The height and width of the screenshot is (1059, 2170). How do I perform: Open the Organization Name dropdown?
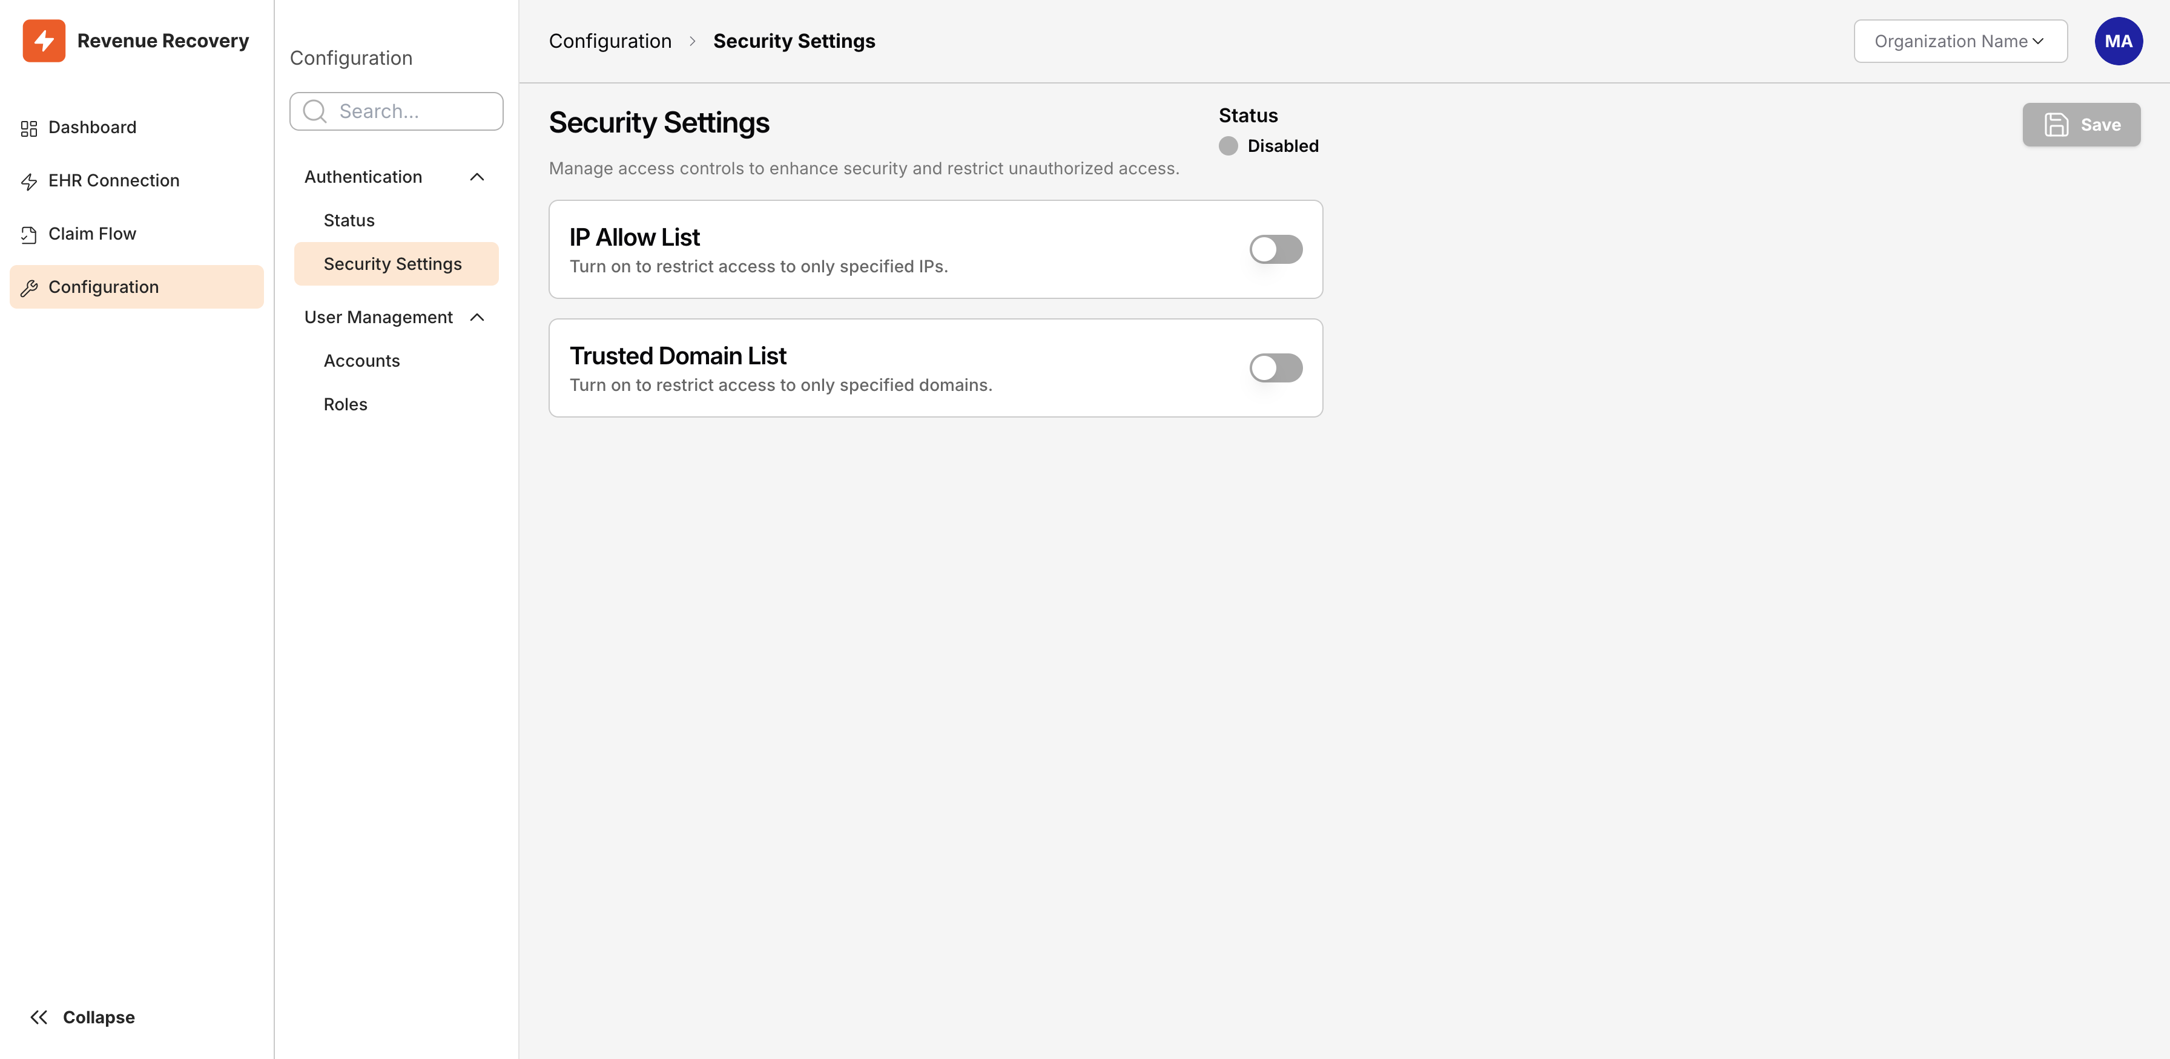point(1961,41)
